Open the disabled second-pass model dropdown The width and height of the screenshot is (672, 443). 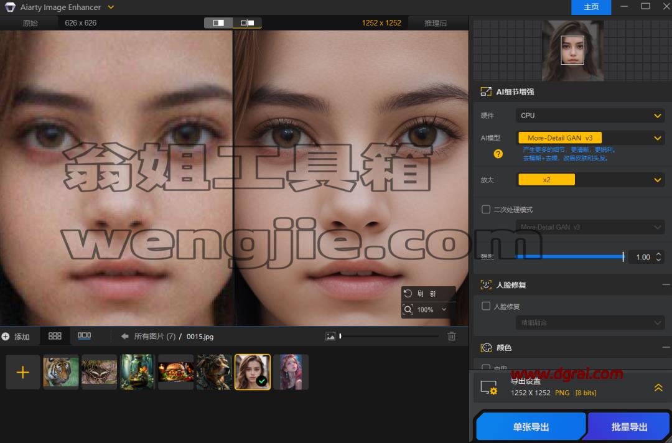(590, 227)
